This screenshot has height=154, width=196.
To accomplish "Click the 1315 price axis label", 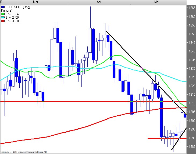I will click(x=192, y=95).
